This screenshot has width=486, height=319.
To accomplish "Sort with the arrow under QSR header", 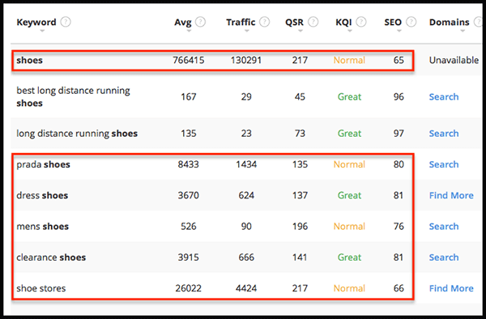I will coord(301,31).
